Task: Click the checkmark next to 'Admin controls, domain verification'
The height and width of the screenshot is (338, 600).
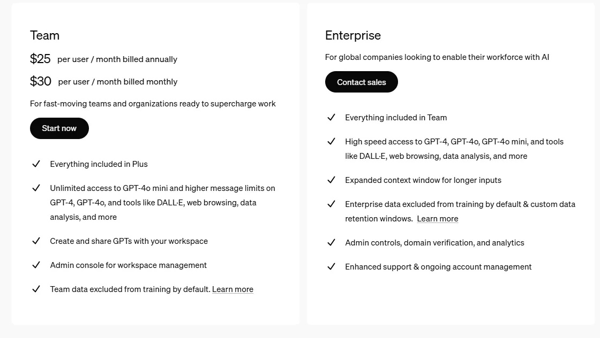Action: 331,242
